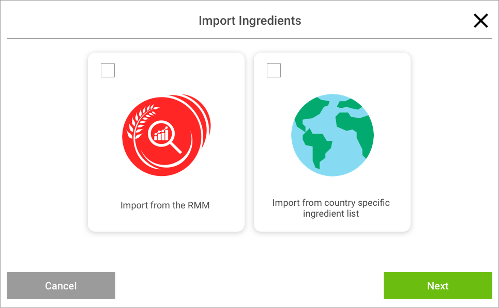Image resolution: width=499 pixels, height=308 pixels.
Task: Click the globe icon for country list
Action: click(x=332, y=135)
